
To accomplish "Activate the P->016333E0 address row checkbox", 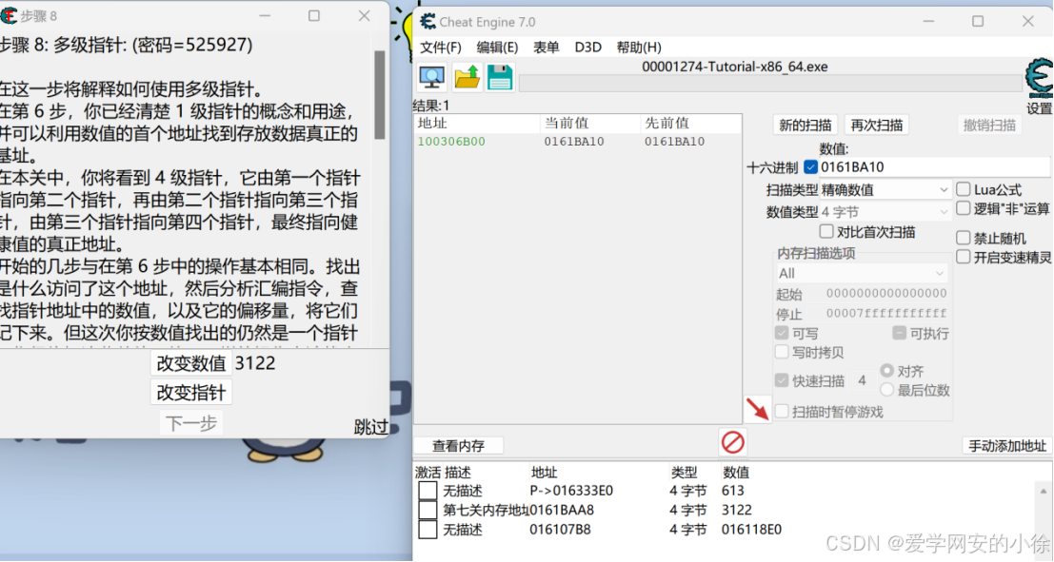I will [x=428, y=491].
